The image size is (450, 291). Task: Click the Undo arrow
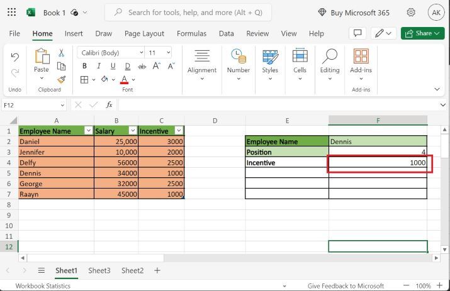click(x=15, y=57)
